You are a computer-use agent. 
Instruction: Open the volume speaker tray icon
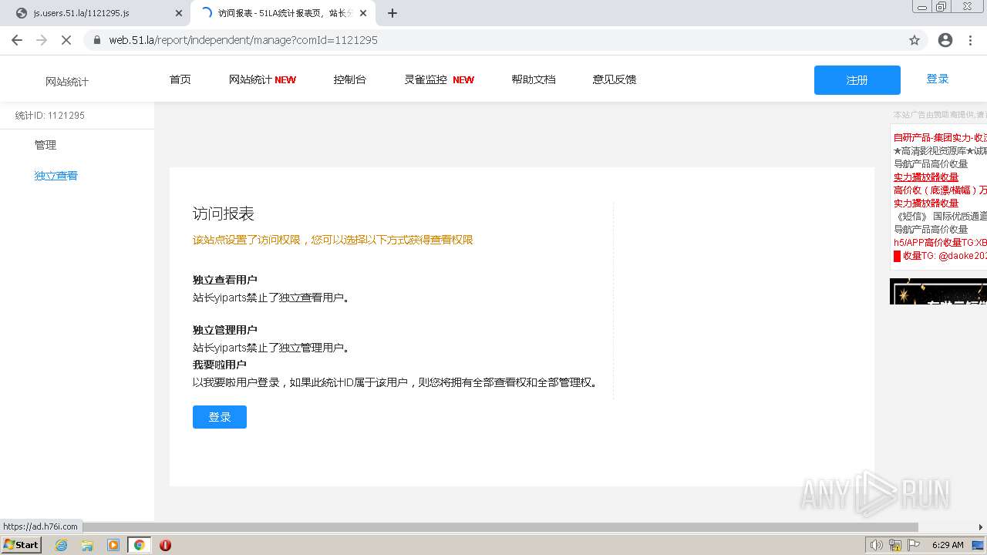pyautogui.click(x=876, y=545)
